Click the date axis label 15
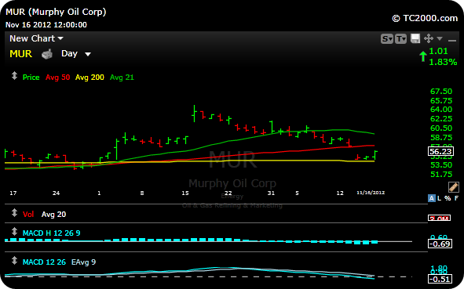 pyautogui.click(x=185, y=193)
